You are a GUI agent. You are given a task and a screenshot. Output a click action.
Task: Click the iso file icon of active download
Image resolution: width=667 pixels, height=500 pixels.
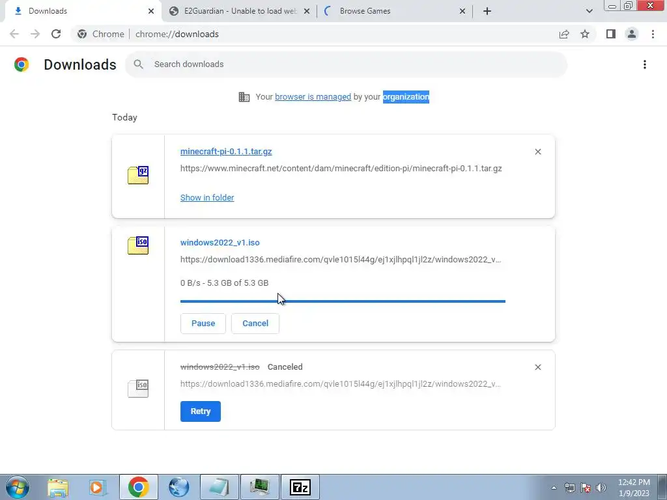coord(138,245)
